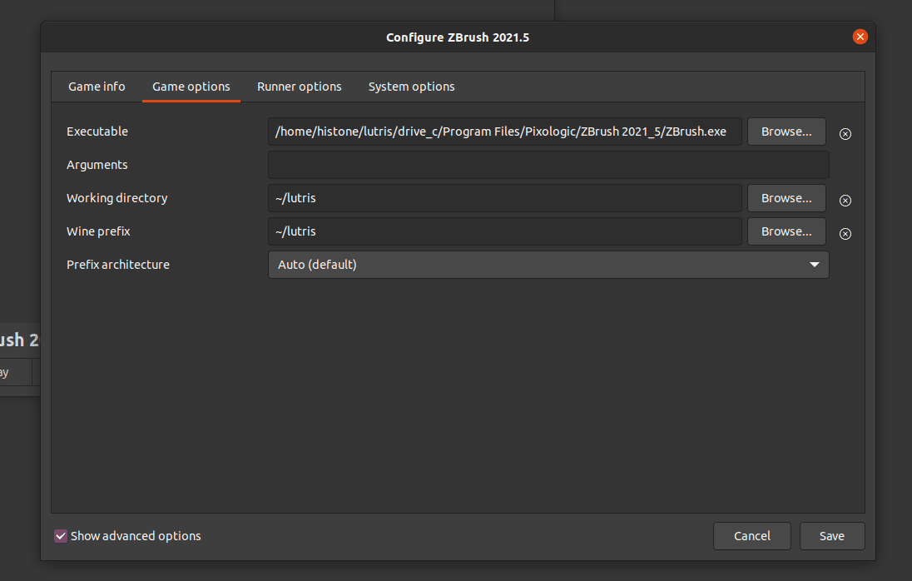Toggle Show advanced options checkbox
Image resolution: width=912 pixels, height=581 pixels.
(x=61, y=536)
